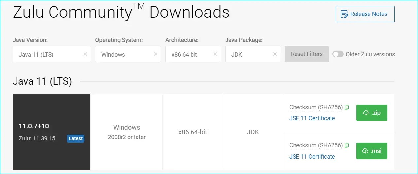Clear the JDK Java package filter
The height and width of the screenshot is (174, 418).
click(x=275, y=54)
